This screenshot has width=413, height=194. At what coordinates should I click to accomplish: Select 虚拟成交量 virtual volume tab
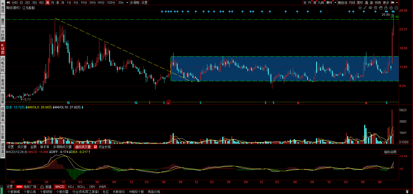pos(83,147)
